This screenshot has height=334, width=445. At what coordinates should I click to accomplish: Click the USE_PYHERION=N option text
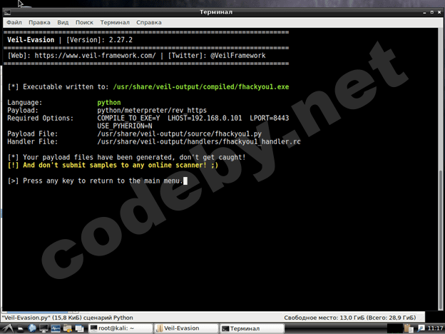125,126
